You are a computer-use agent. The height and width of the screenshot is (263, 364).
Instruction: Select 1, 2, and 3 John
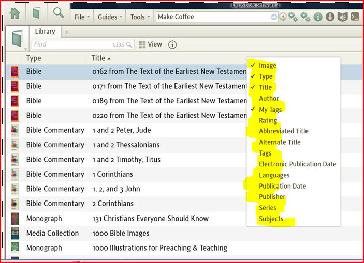116,189
